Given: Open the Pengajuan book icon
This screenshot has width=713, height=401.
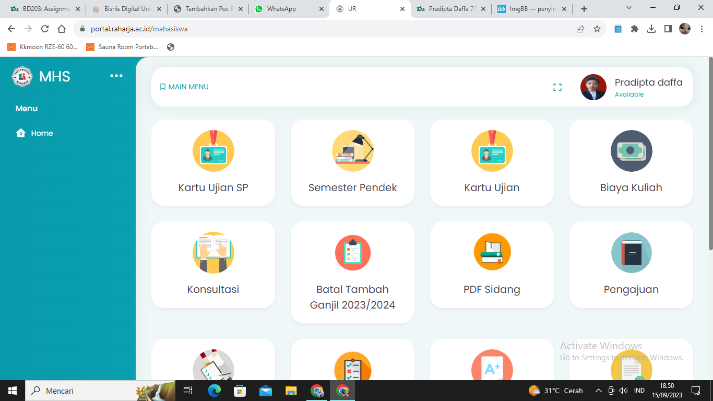Looking at the screenshot, I should click(x=631, y=253).
